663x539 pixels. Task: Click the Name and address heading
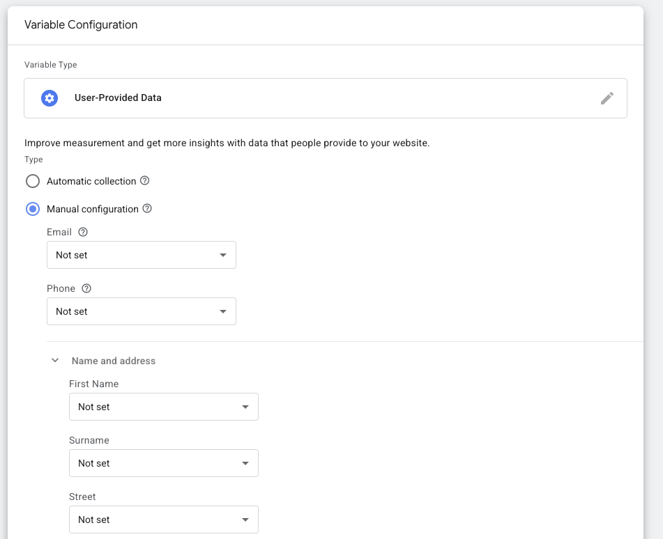(x=114, y=361)
